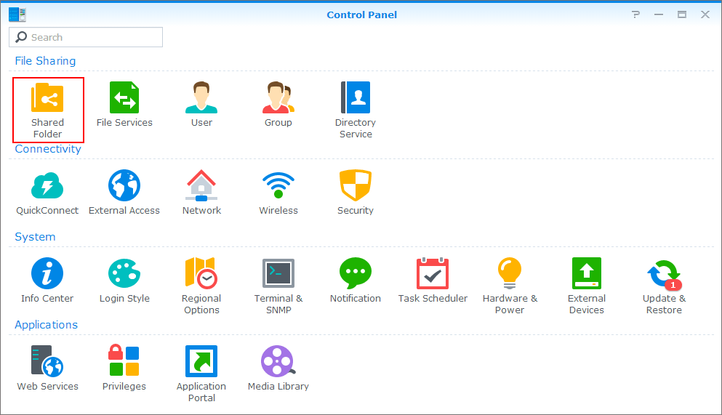The width and height of the screenshot is (722, 415).
Task: Minimize the Control Panel window
Action: [659, 15]
